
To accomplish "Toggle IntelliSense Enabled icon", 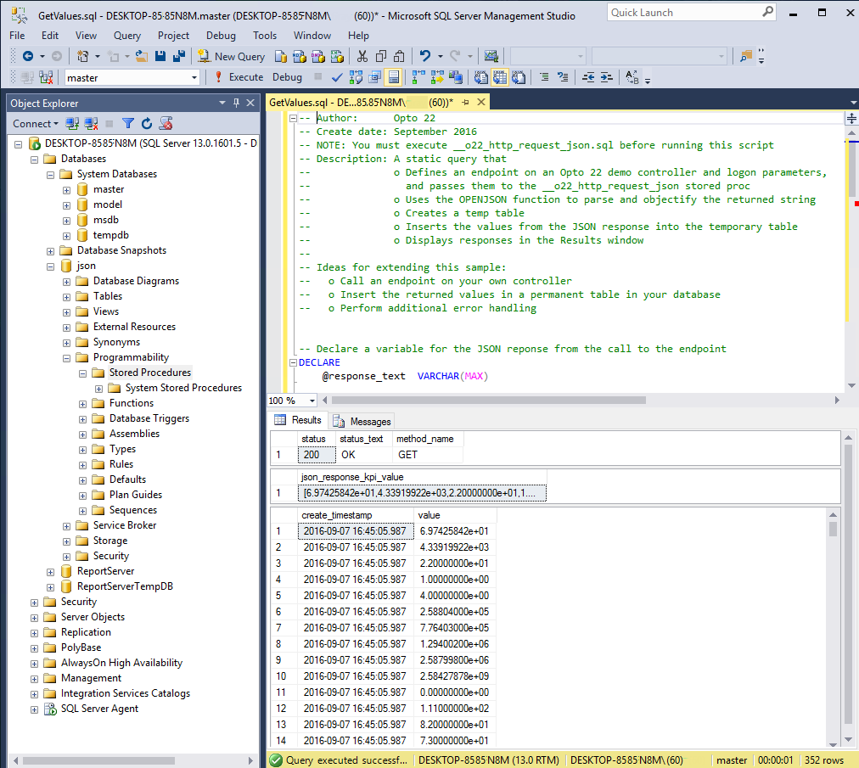I will click(393, 78).
